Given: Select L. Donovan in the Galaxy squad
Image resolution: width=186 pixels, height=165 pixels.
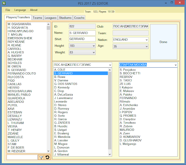Looking at the screenshot, I should click(x=62, y=147).
